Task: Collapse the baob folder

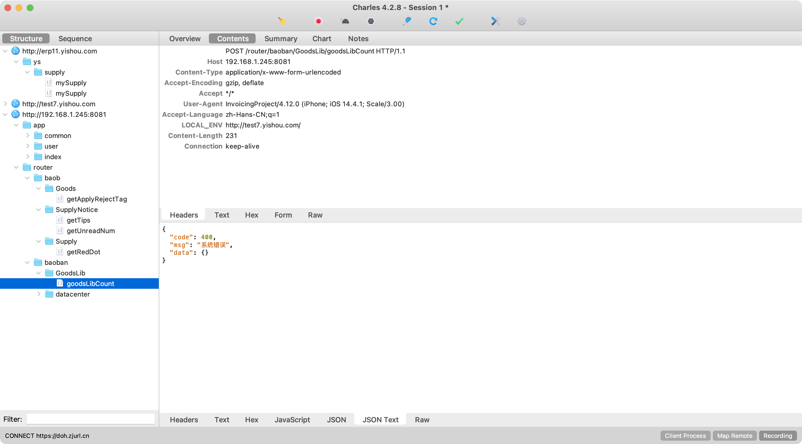Action: (28, 178)
